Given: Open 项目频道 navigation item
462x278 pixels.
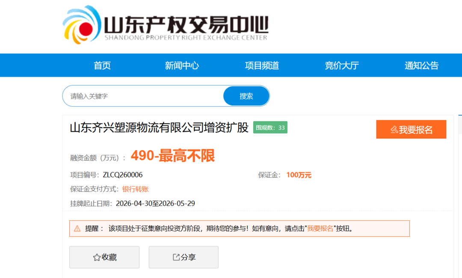Looking at the screenshot, I should pos(262,66).
